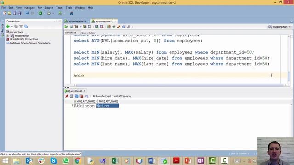Open the File menu

click(3, 8)
